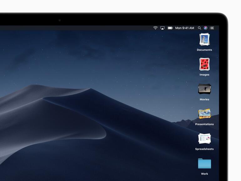
Task: Open Notification Center list icon
Action: point(212,28)
